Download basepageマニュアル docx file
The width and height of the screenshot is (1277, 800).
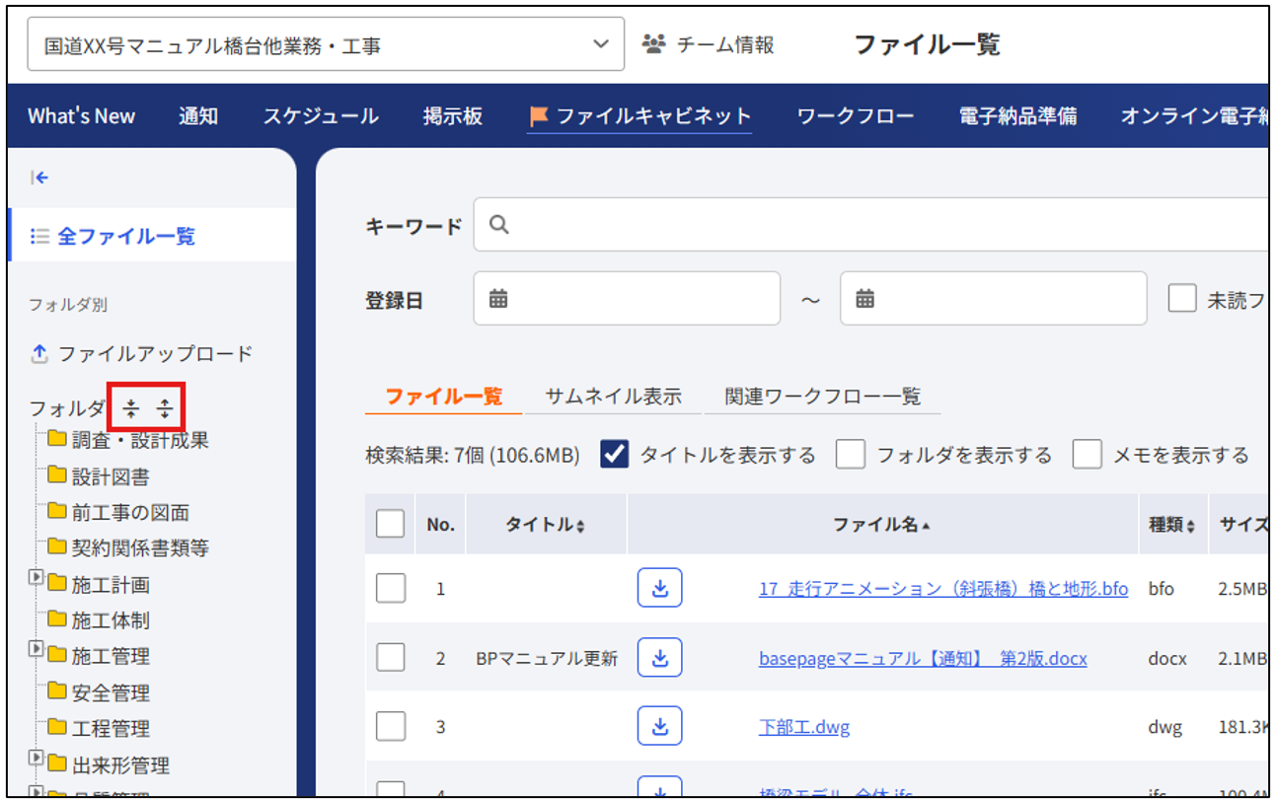pos(660,657)
